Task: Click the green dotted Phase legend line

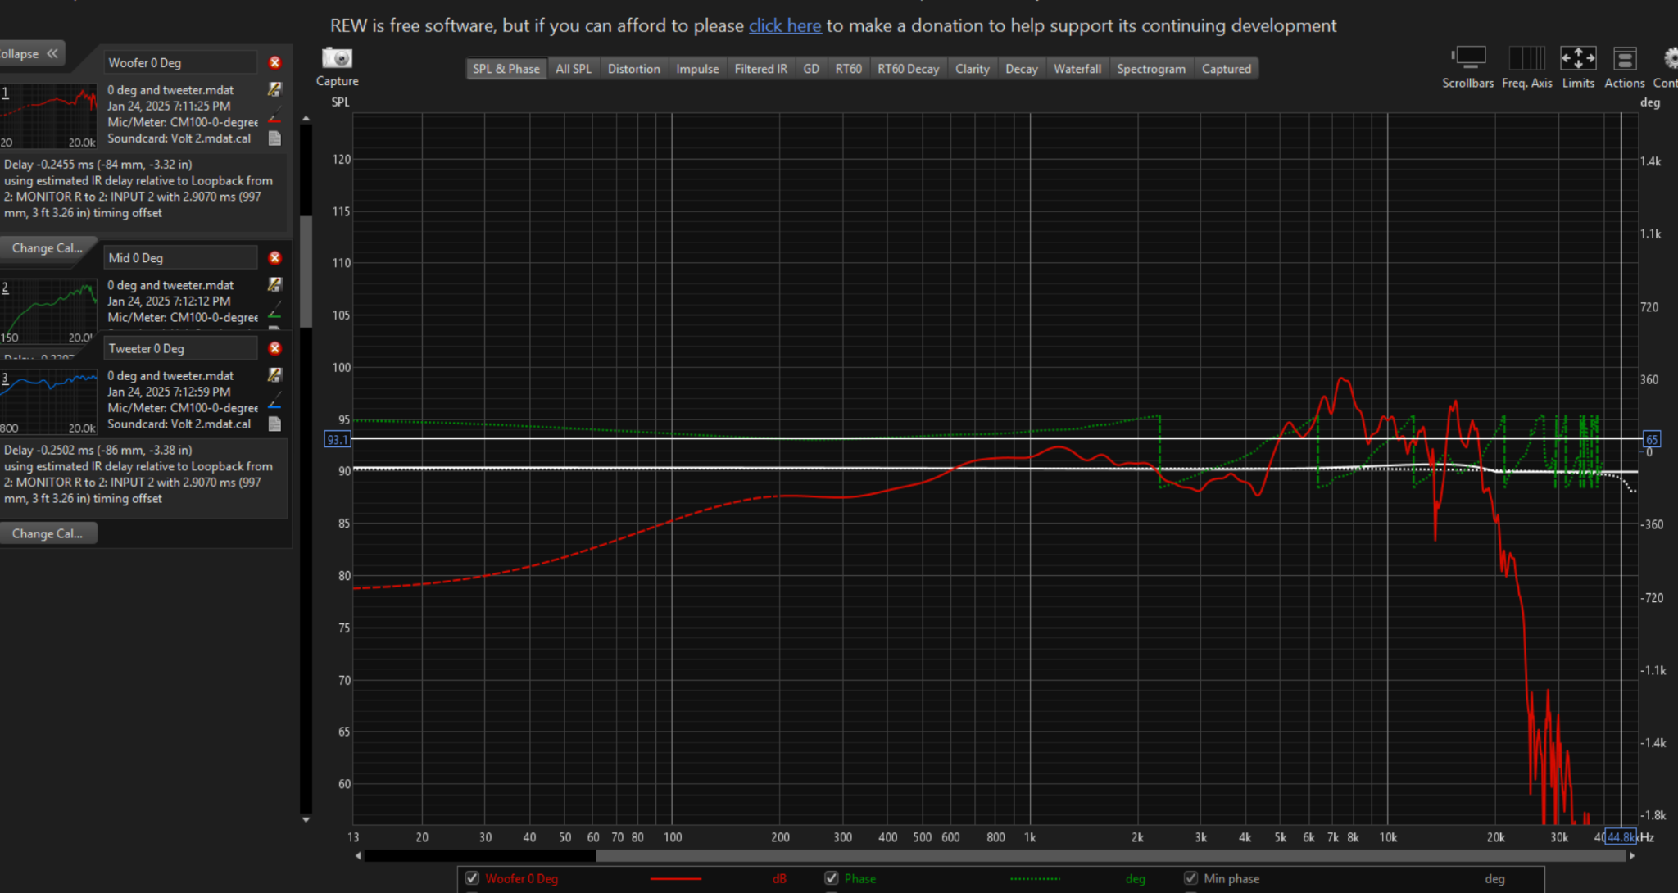Action: (x=1035, y=878)
